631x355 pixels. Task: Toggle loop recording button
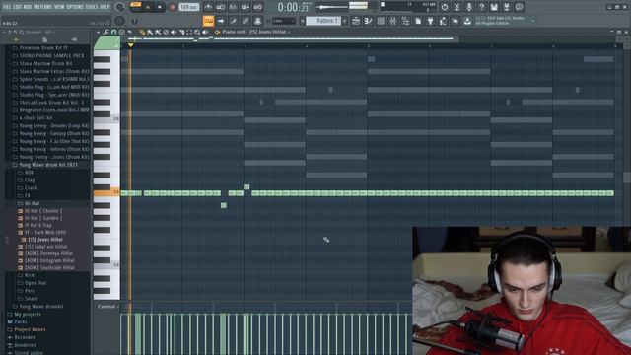pos(258,7)
